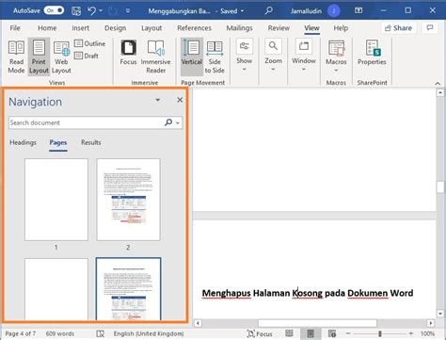Image resolution: width=446 pixels, height=340 pixels.
Task: Open search options dropdown arrow
Action: (178, 122)
